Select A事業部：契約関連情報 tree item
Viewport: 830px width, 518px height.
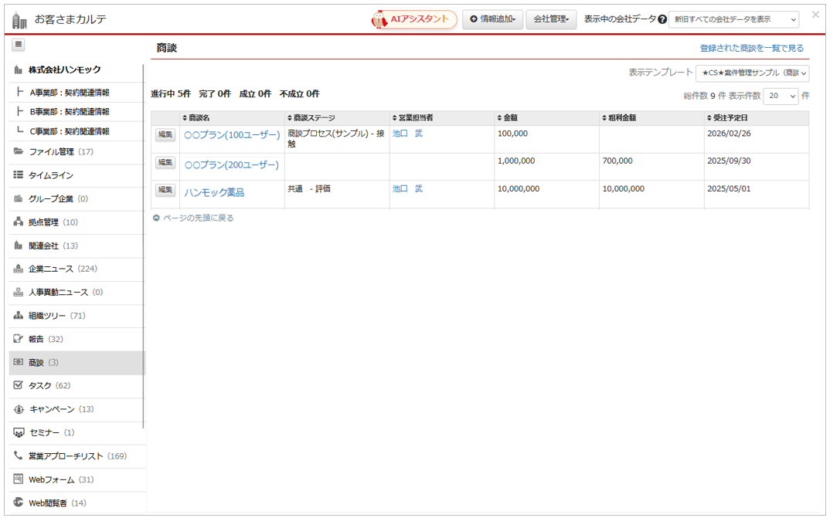[69, 92]
